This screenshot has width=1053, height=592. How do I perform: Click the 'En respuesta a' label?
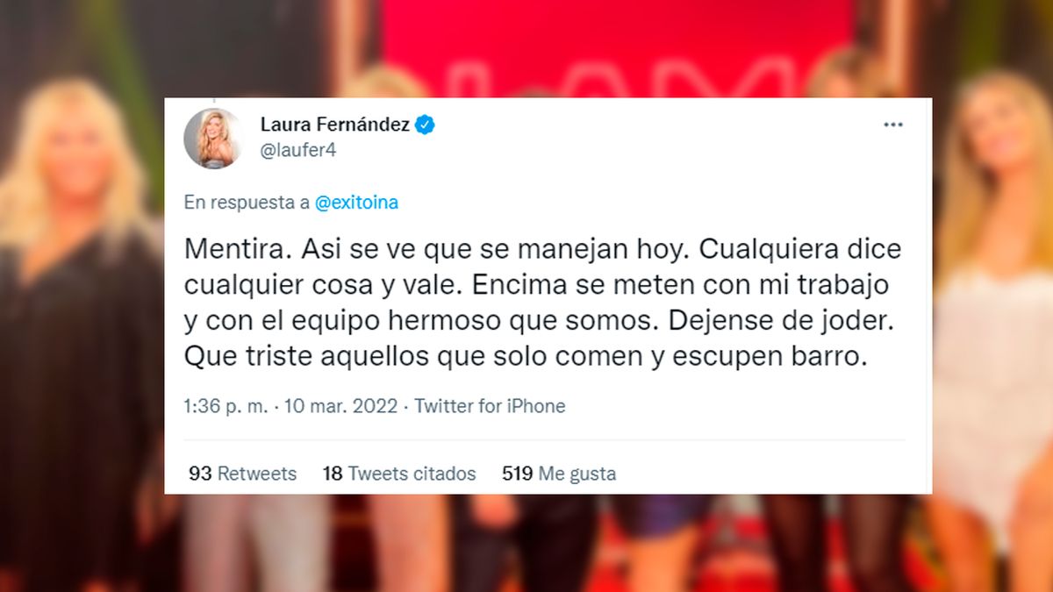pos(247,203)
